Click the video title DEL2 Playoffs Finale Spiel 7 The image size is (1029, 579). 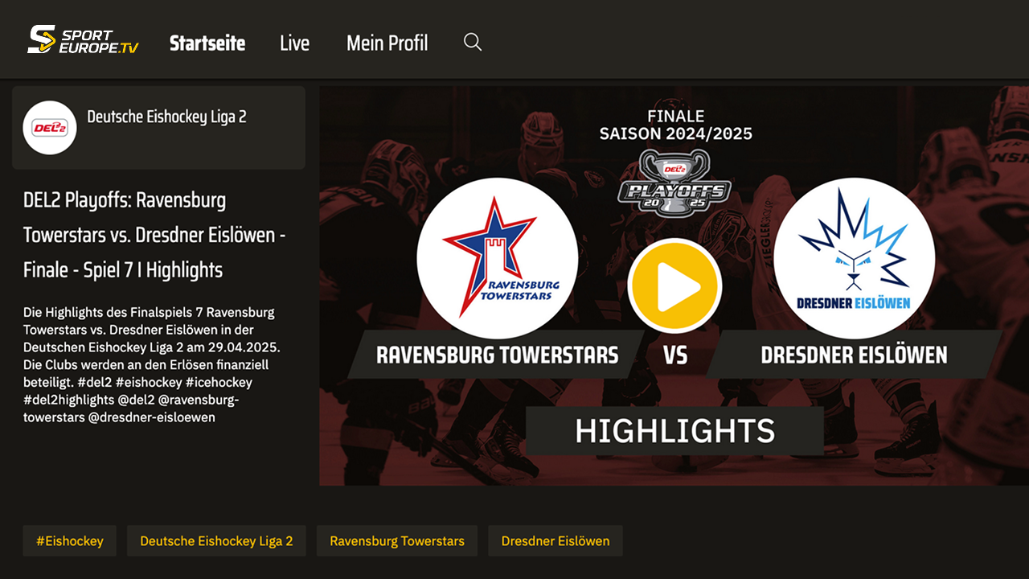154,235
